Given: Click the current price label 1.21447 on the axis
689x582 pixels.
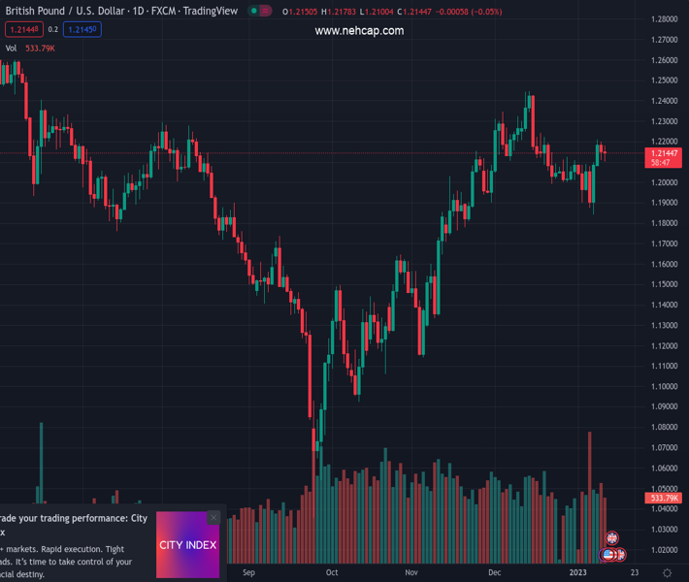Looking at the screenshot, I should click(665, 153).
